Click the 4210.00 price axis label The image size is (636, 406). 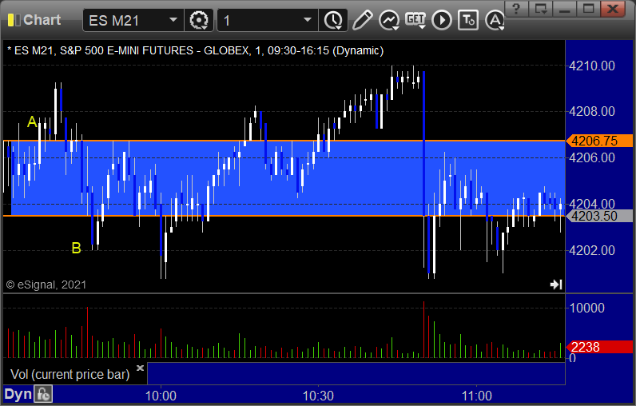(x=592, y=66)
